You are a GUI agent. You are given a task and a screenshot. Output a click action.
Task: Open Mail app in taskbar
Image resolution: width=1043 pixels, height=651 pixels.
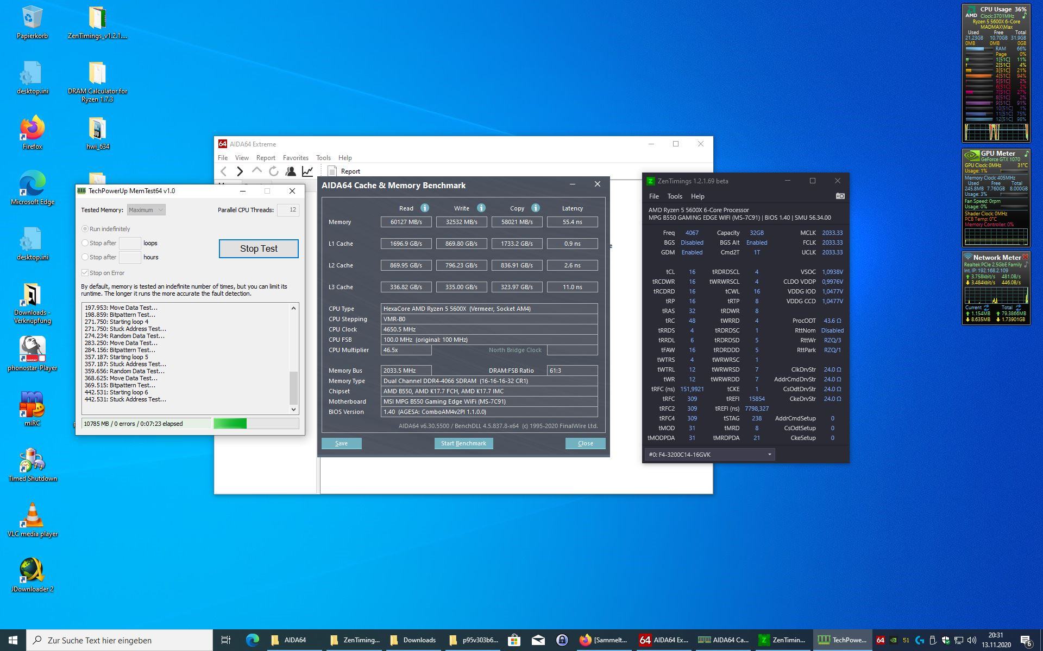tap(538, 640)
